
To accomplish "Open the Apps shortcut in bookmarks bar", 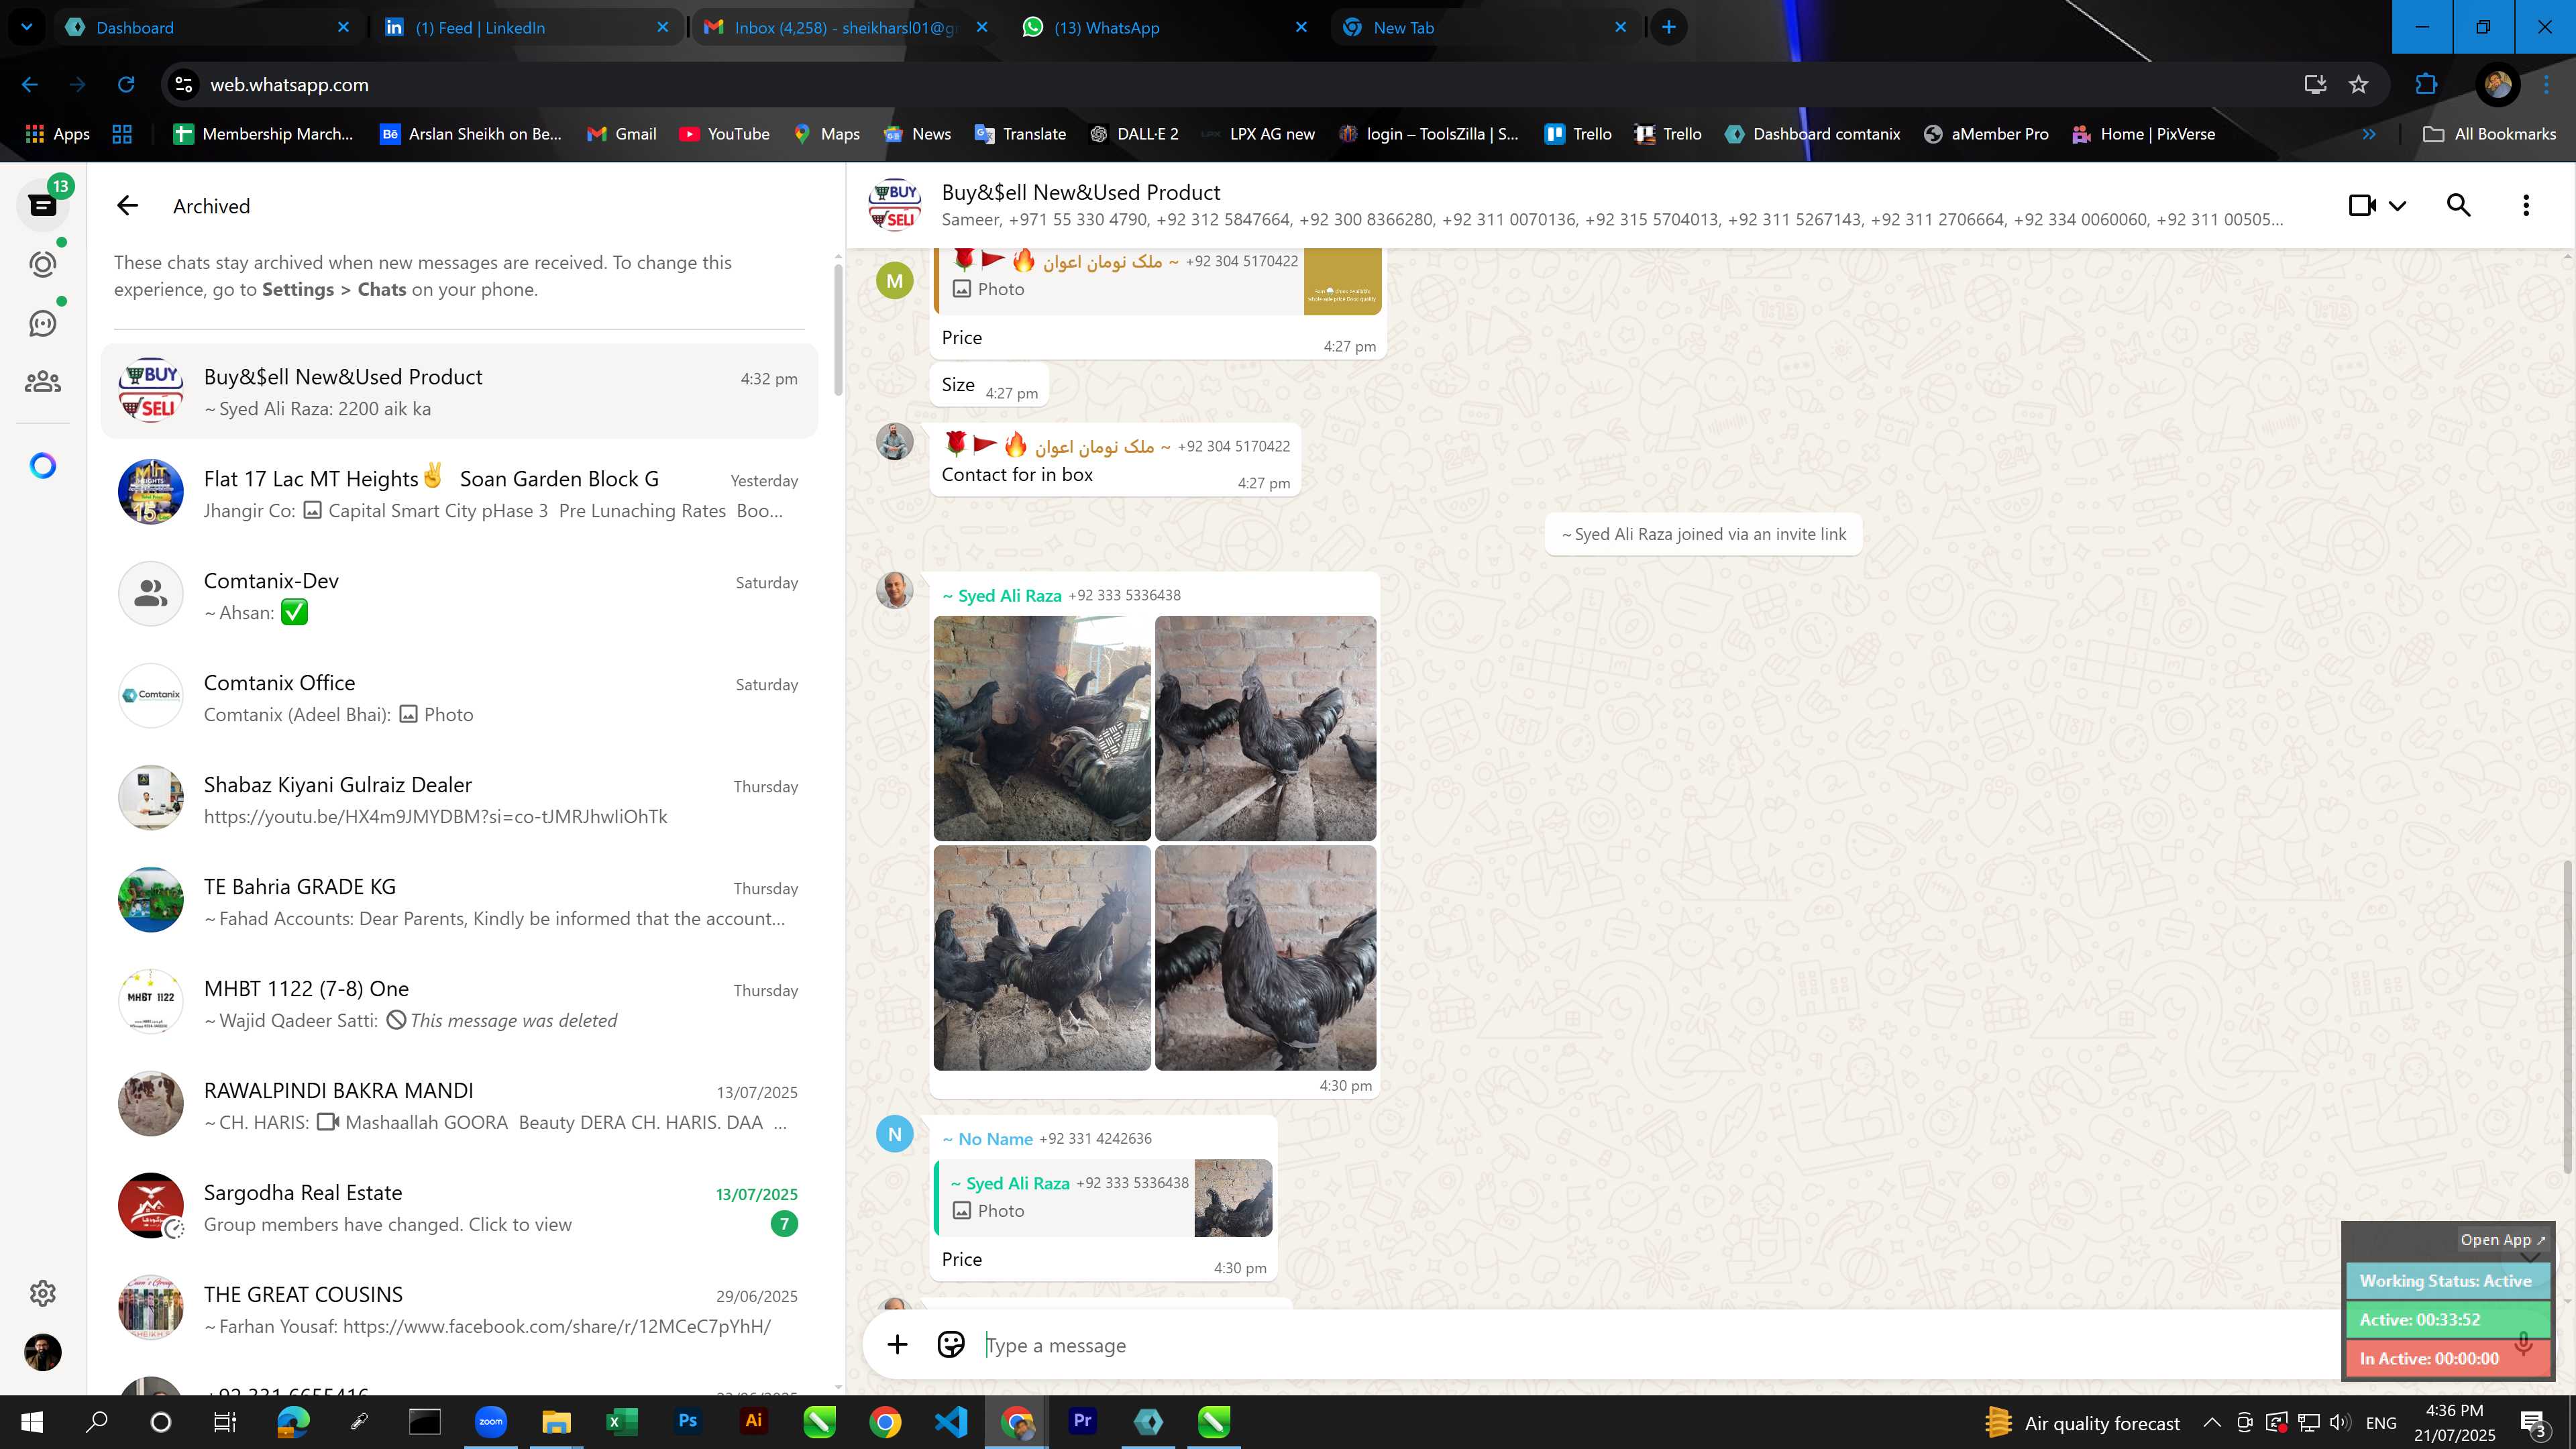I will pyautogui.click(x=57, y=134).
